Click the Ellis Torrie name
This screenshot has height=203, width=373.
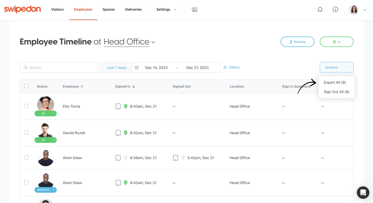coord(71,107)
